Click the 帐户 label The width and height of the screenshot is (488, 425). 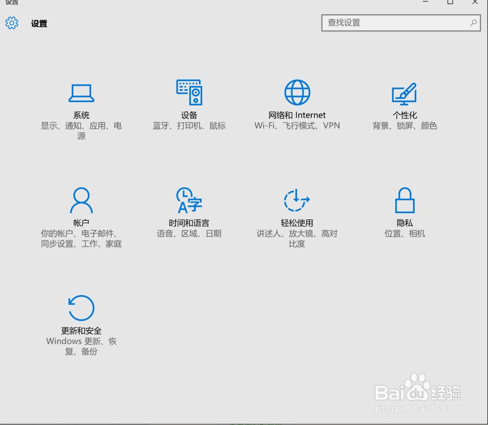point(81,223)
